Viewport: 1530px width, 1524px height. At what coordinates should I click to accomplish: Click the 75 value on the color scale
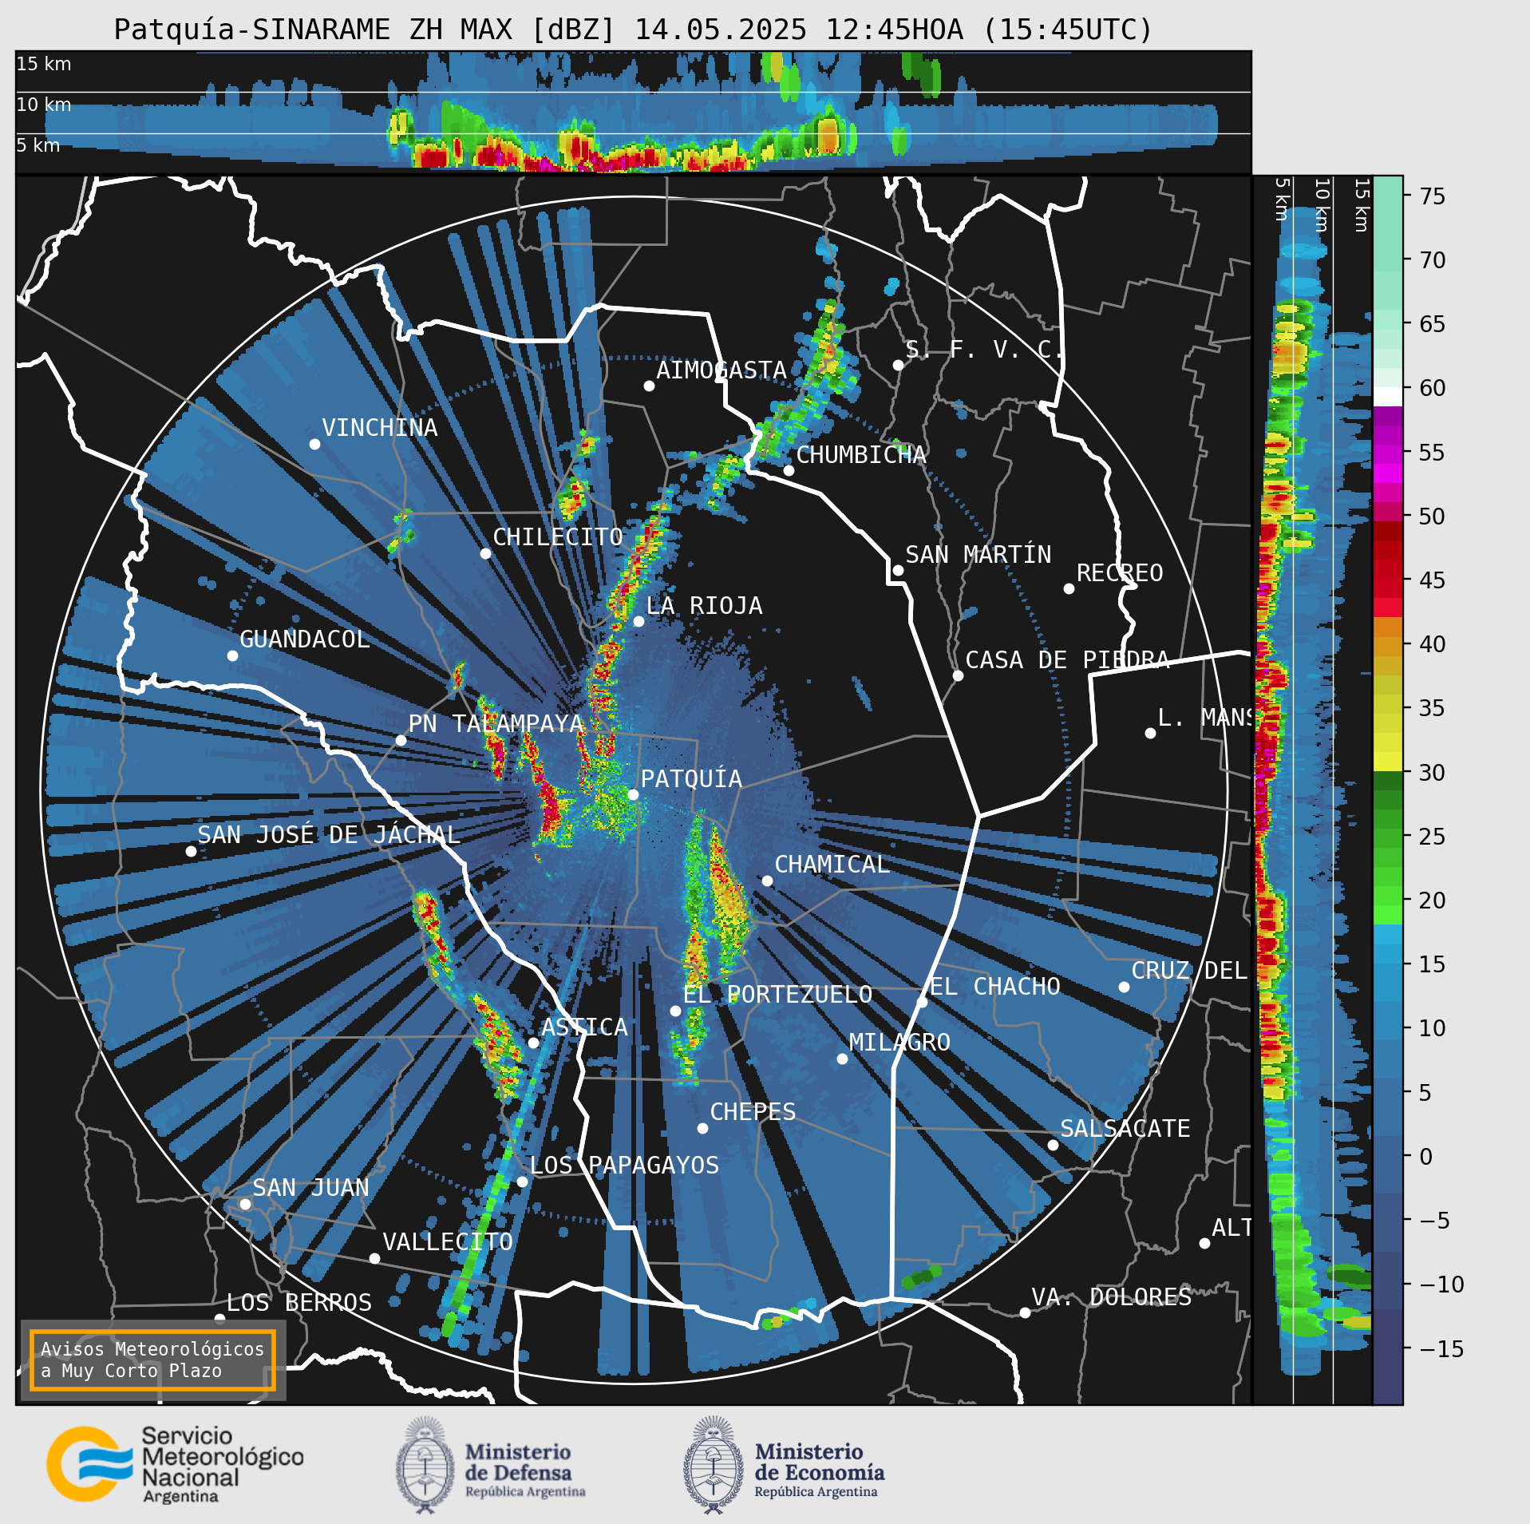click(1433, 196)
